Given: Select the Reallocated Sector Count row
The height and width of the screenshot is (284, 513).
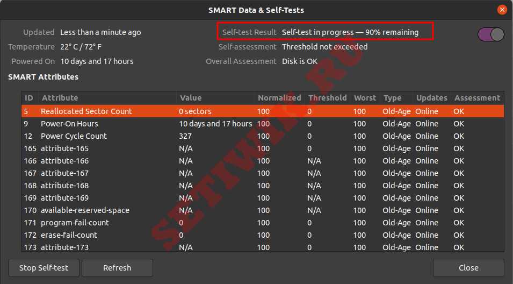Looking at the screenshot, I should (x=86, y=111).
